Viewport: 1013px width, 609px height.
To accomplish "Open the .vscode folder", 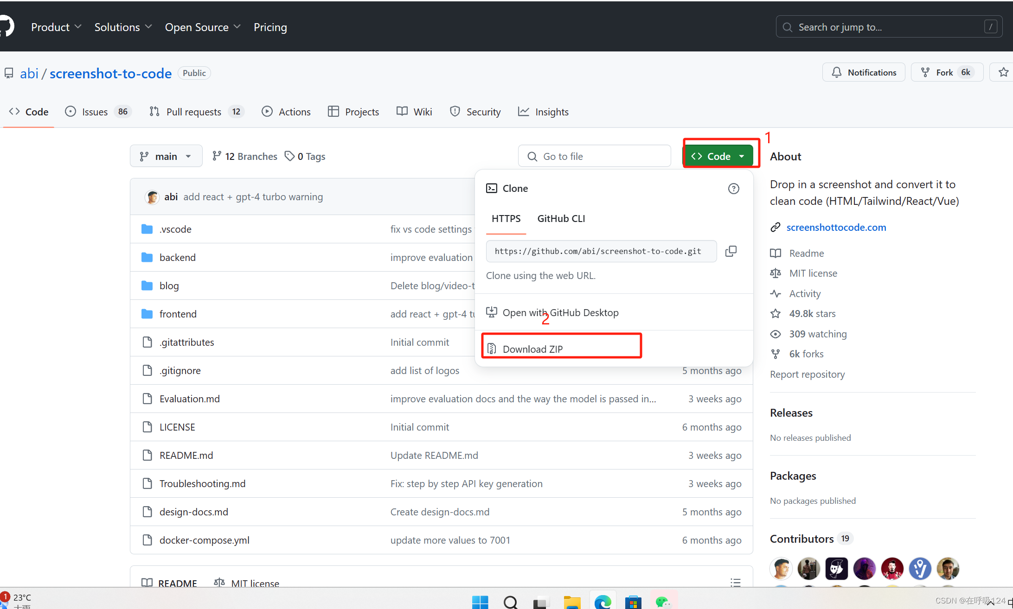I will pos(175,229).
